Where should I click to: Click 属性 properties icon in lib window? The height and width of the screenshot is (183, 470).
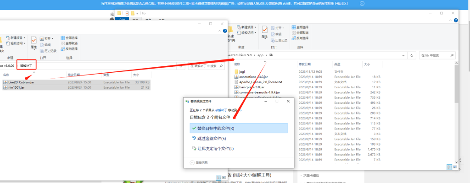pos(264,32)
